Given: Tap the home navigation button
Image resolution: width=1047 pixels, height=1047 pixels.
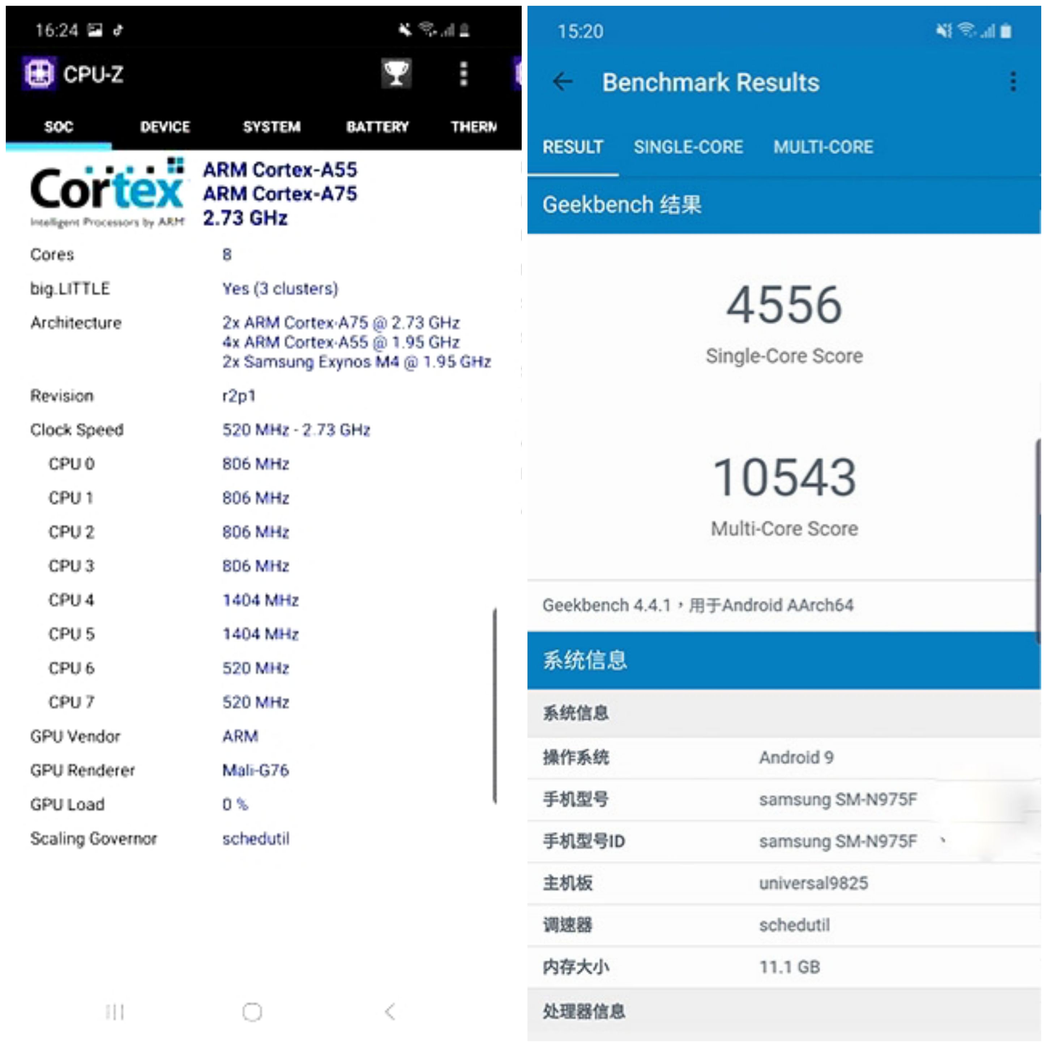Looking at the screenshot, I should pyautogui.click(x=252, y=1011).
